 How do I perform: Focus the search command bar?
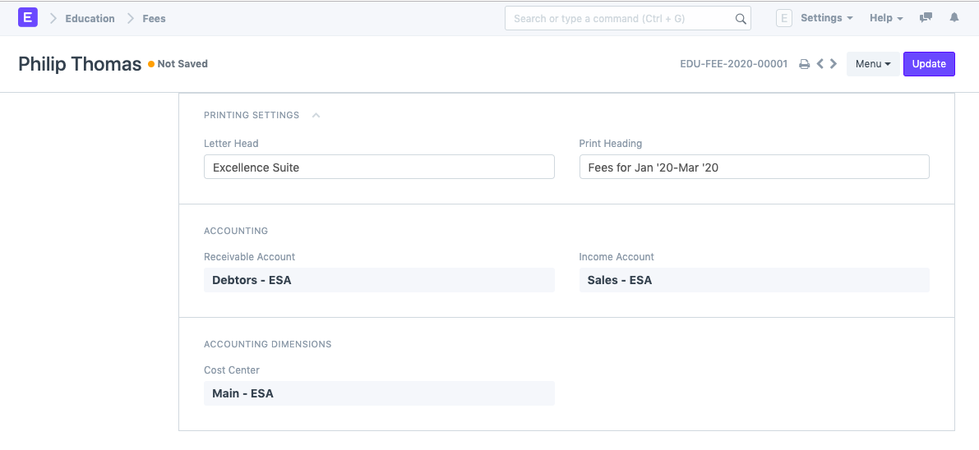click(x=621, y=19)
